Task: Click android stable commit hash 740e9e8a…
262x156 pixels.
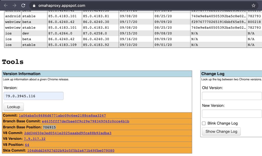Action: [x=219, y=16]
